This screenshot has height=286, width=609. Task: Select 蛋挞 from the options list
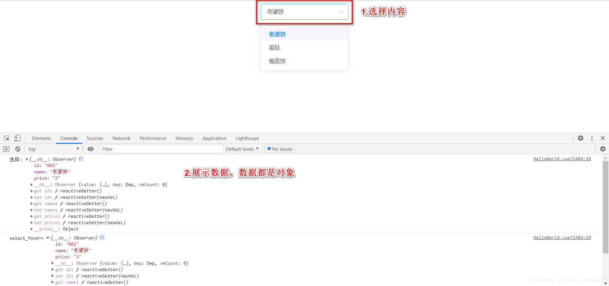pyautogui.click(x=275, y=47)
